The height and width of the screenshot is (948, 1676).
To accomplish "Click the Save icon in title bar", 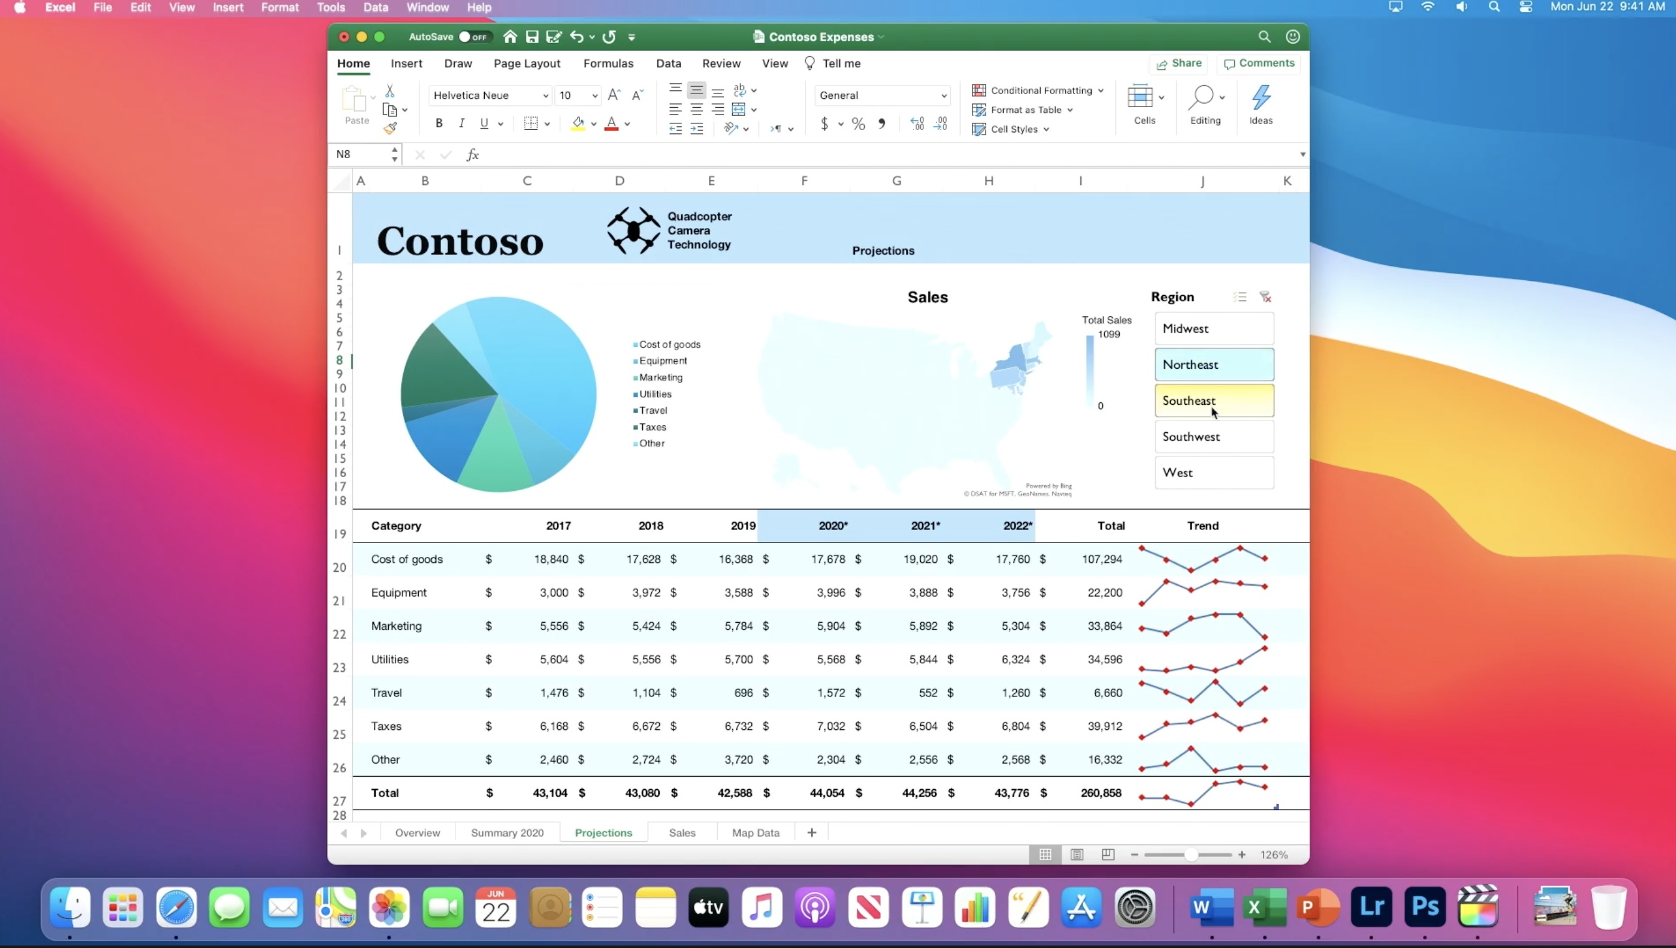I will point(532,37).
